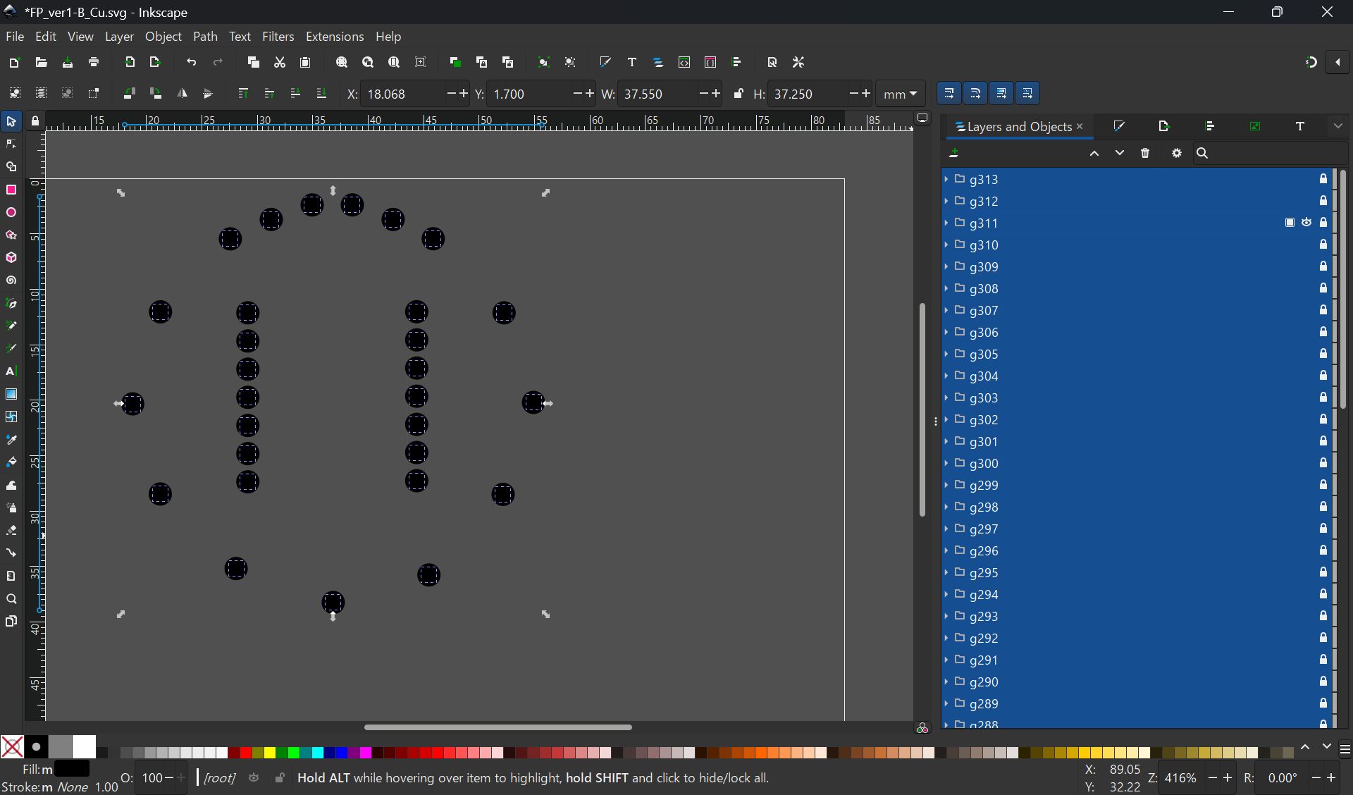Click the Import icon
Image resolution: width=1353 pixels, height=795 pixels.
[x=130, y=63]
